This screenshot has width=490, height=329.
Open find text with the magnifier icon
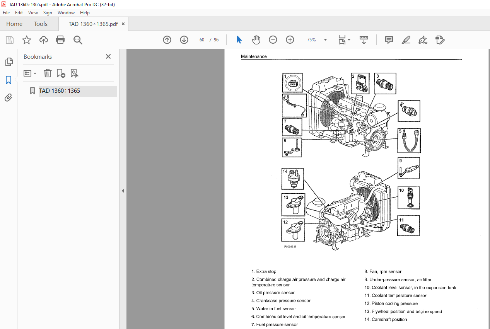click(x=78, y=40)
